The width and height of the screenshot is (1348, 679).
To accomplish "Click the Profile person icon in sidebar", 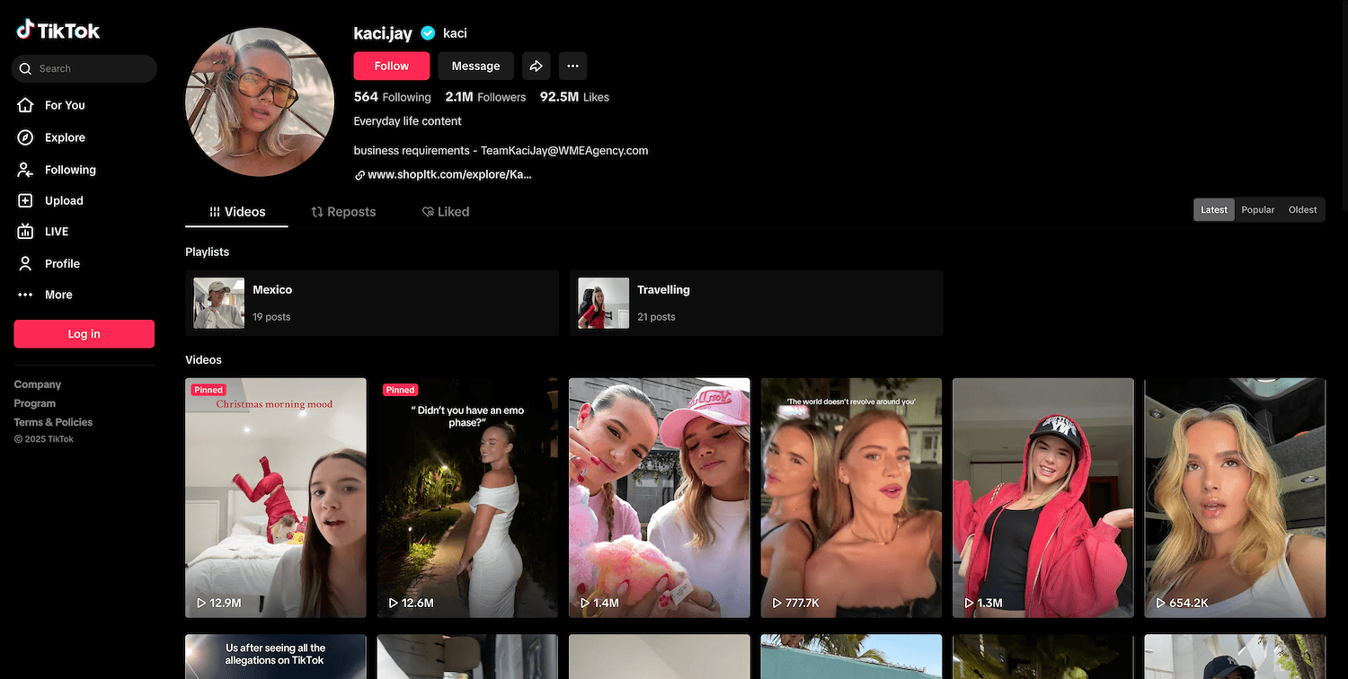I will (25, 263).
